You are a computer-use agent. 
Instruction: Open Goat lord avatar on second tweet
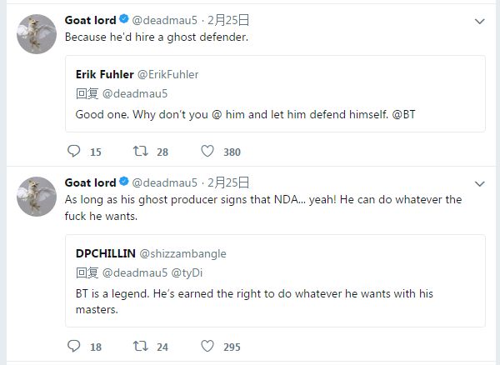(37, 196)
